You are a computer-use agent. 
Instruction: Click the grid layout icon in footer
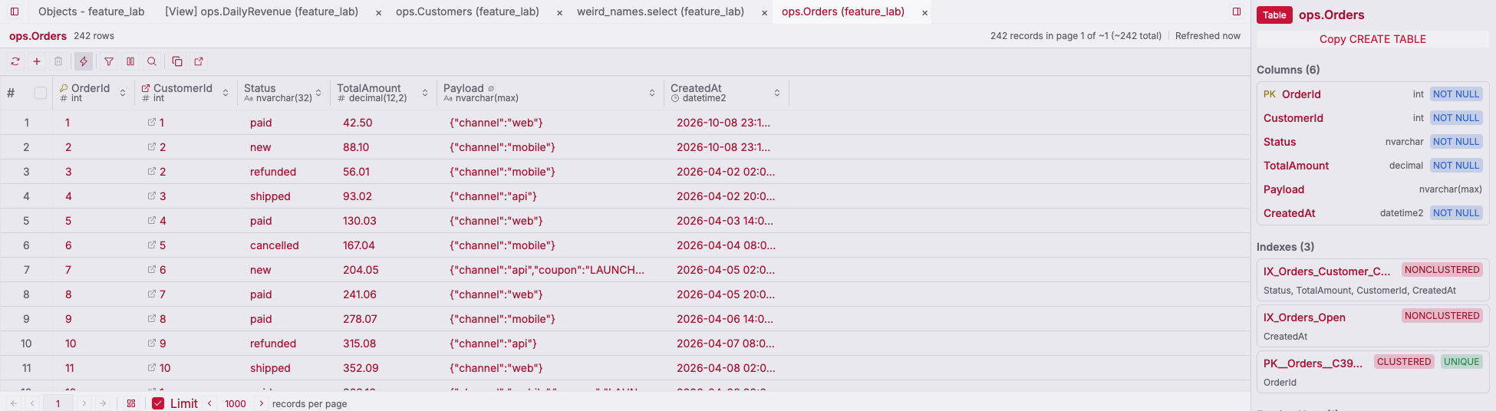[x=131, y=403]
